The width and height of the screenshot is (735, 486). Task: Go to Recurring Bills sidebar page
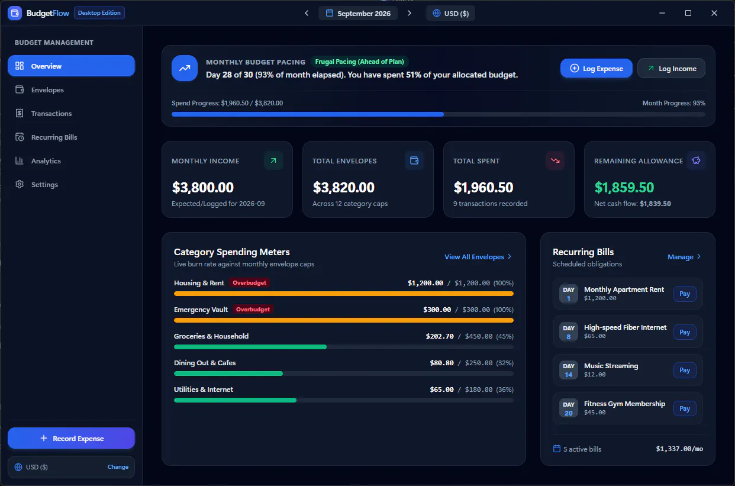(71, 137)
